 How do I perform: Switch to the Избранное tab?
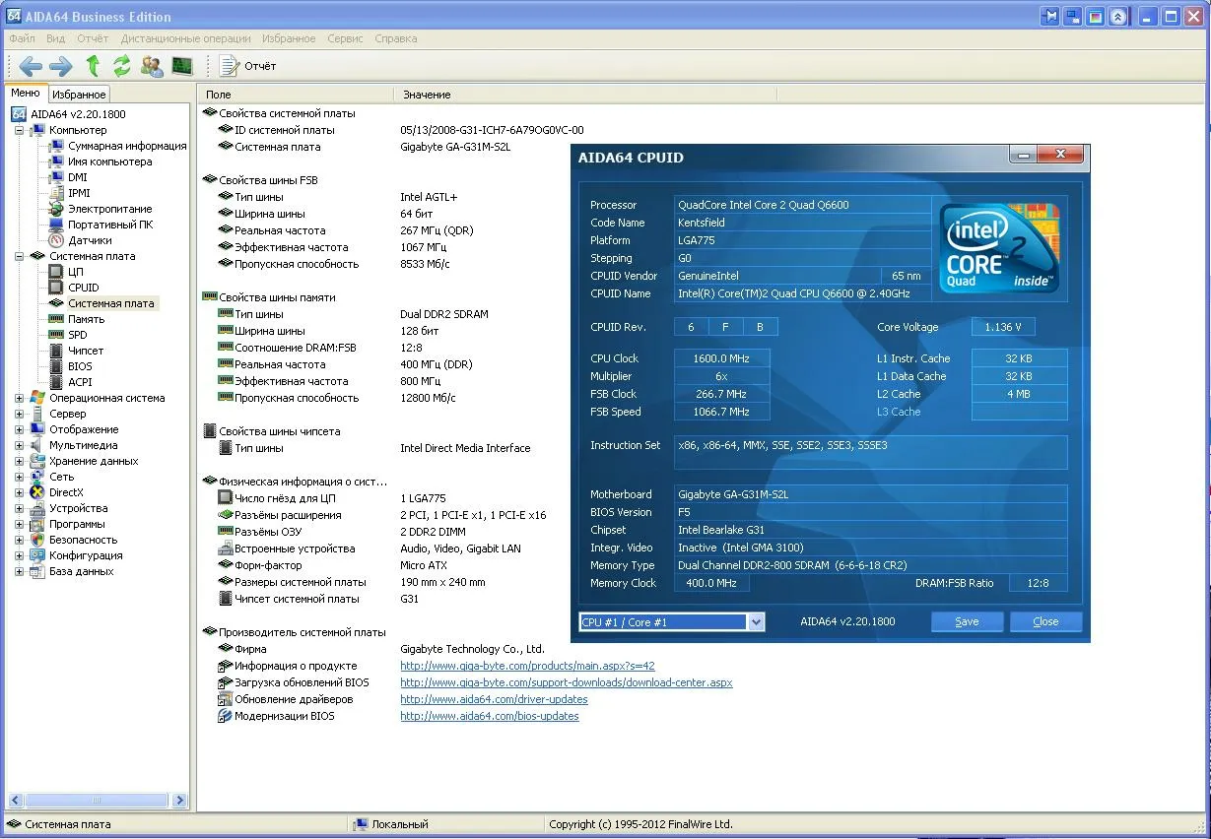pyautogui.click(x=79, y=95)
